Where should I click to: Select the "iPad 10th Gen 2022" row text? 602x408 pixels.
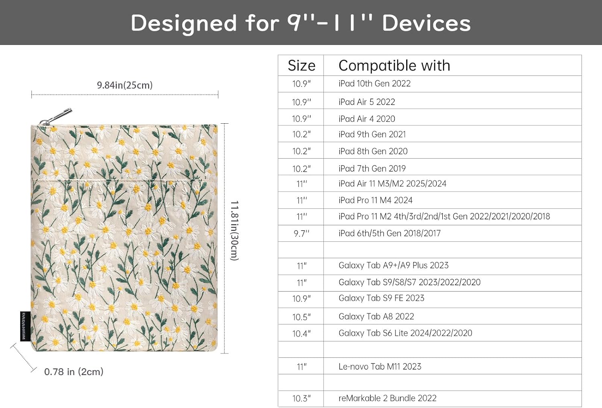[x=374, y=84]
